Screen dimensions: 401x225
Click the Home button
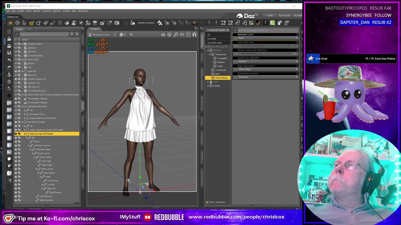pyautogui.click(x=270, y=16)
